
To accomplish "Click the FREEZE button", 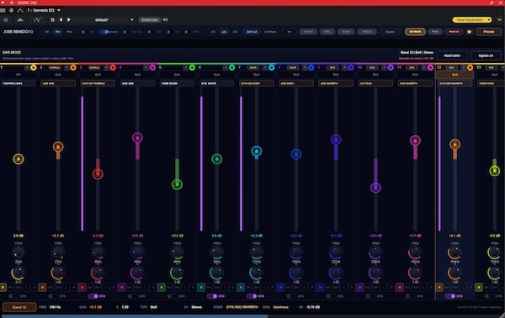I will coord(367,32).
